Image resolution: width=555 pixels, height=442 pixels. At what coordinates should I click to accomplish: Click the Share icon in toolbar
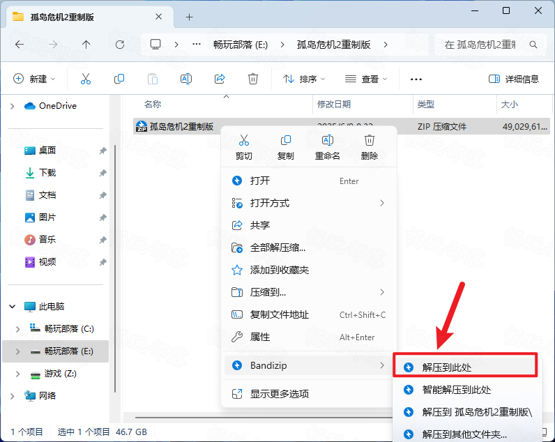[x=220, y=79]
